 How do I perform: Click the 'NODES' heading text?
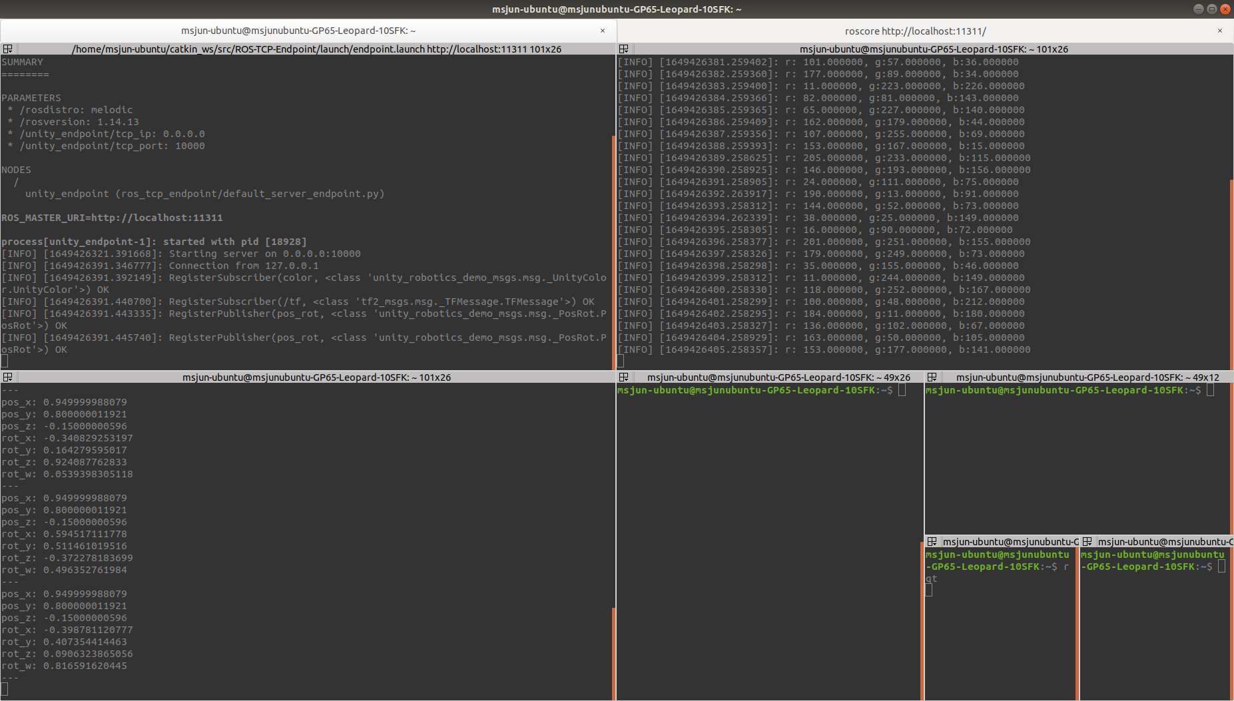tap(16, 170)
